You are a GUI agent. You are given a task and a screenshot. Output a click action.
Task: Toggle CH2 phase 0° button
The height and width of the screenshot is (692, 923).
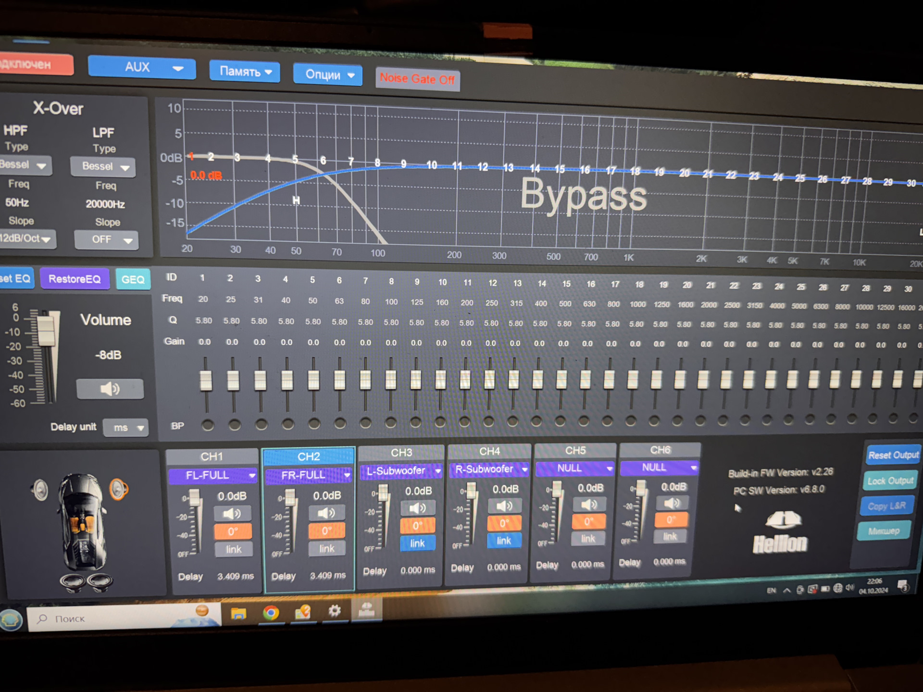(326, 531)
